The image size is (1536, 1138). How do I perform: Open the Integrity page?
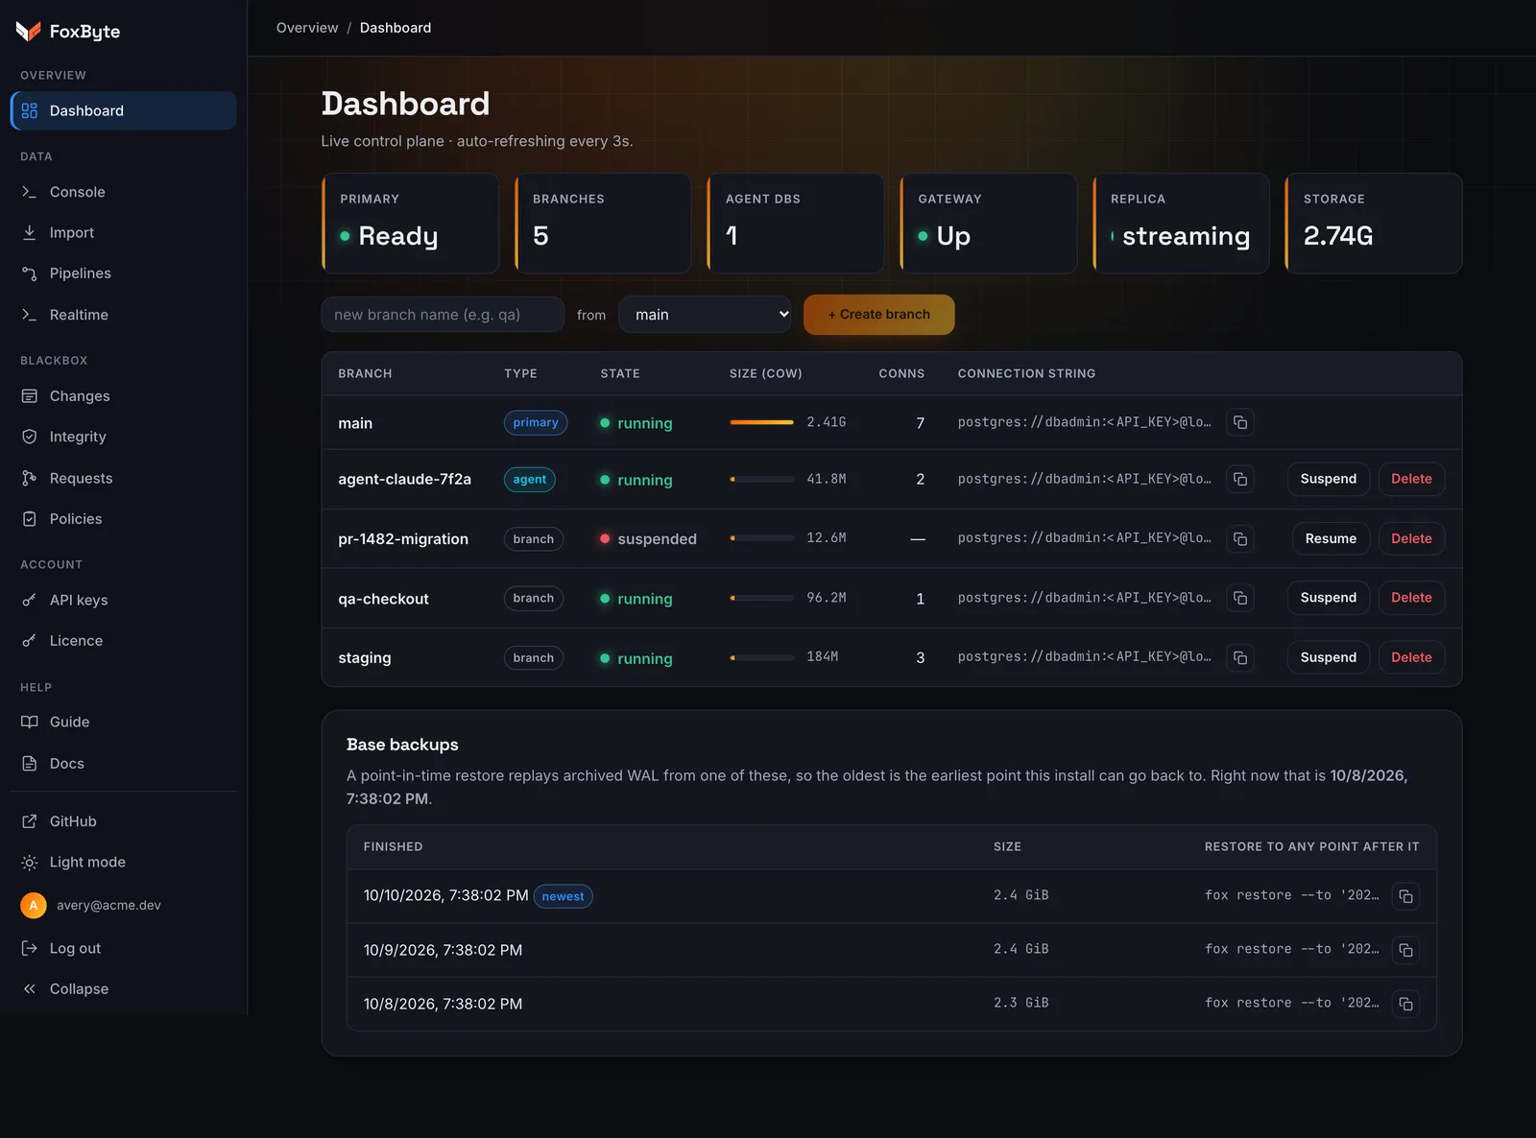123,437
